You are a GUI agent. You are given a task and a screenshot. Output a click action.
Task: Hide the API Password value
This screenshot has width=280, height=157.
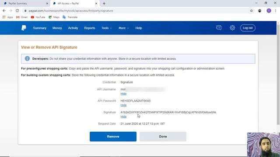coord(123,105)
